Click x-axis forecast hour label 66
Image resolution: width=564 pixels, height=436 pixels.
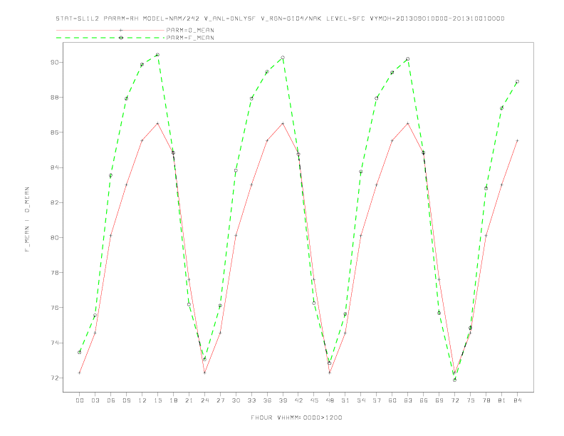[x=424, y=400]
